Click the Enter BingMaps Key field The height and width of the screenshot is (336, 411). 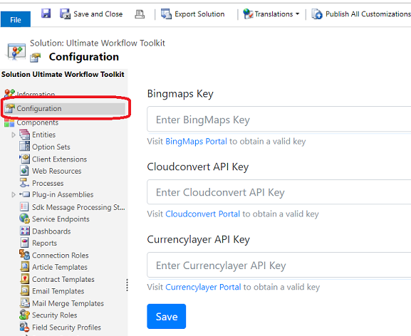tap(279, 120)
